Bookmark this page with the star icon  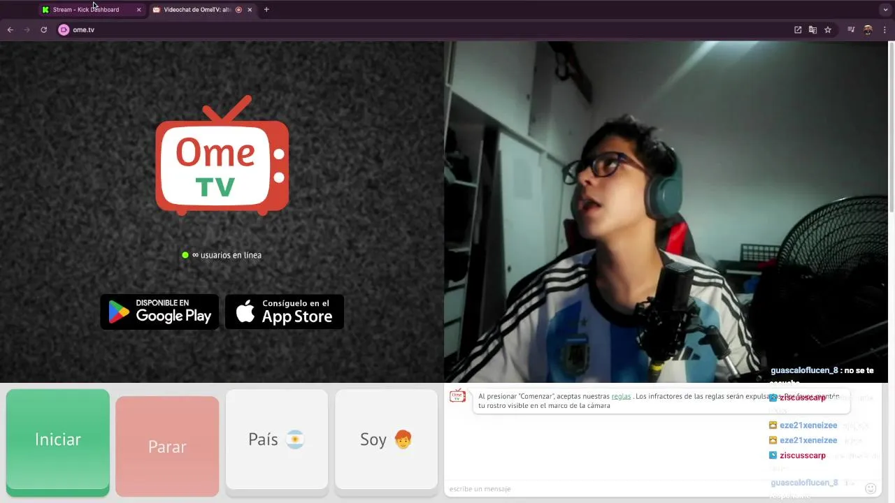[x=828, y=30]
